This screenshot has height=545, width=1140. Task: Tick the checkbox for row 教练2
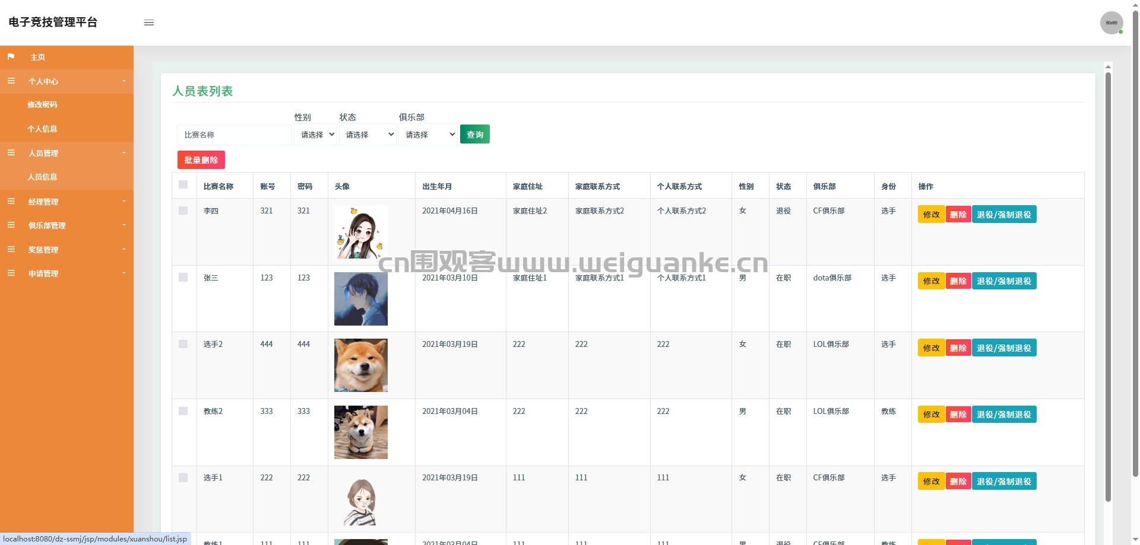pos(183,411)
